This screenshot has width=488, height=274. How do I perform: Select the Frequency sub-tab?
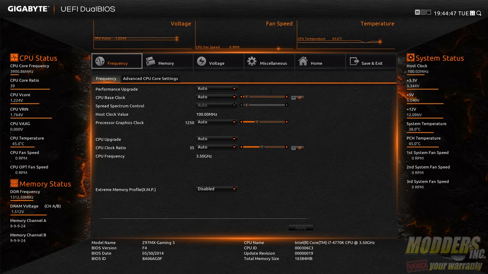click(106, 78)
